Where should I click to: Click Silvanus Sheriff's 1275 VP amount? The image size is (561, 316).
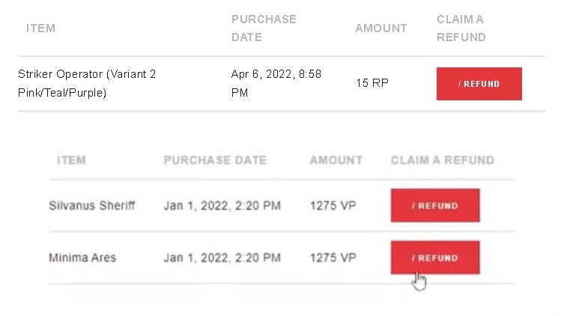point(333,205)
